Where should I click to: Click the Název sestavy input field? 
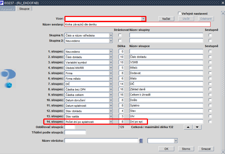point(137,24)
